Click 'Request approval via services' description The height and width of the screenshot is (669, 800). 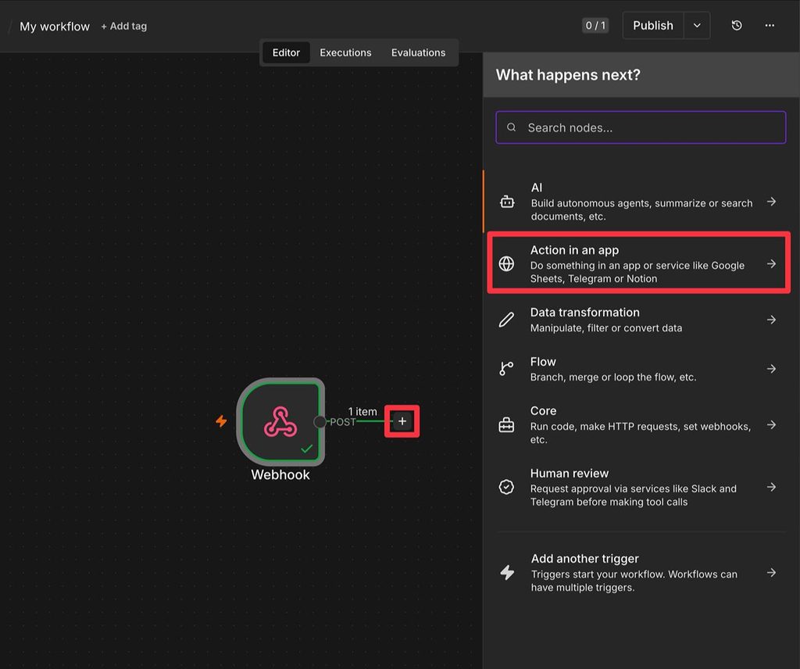pyautogui.click(x=633, y=495)
